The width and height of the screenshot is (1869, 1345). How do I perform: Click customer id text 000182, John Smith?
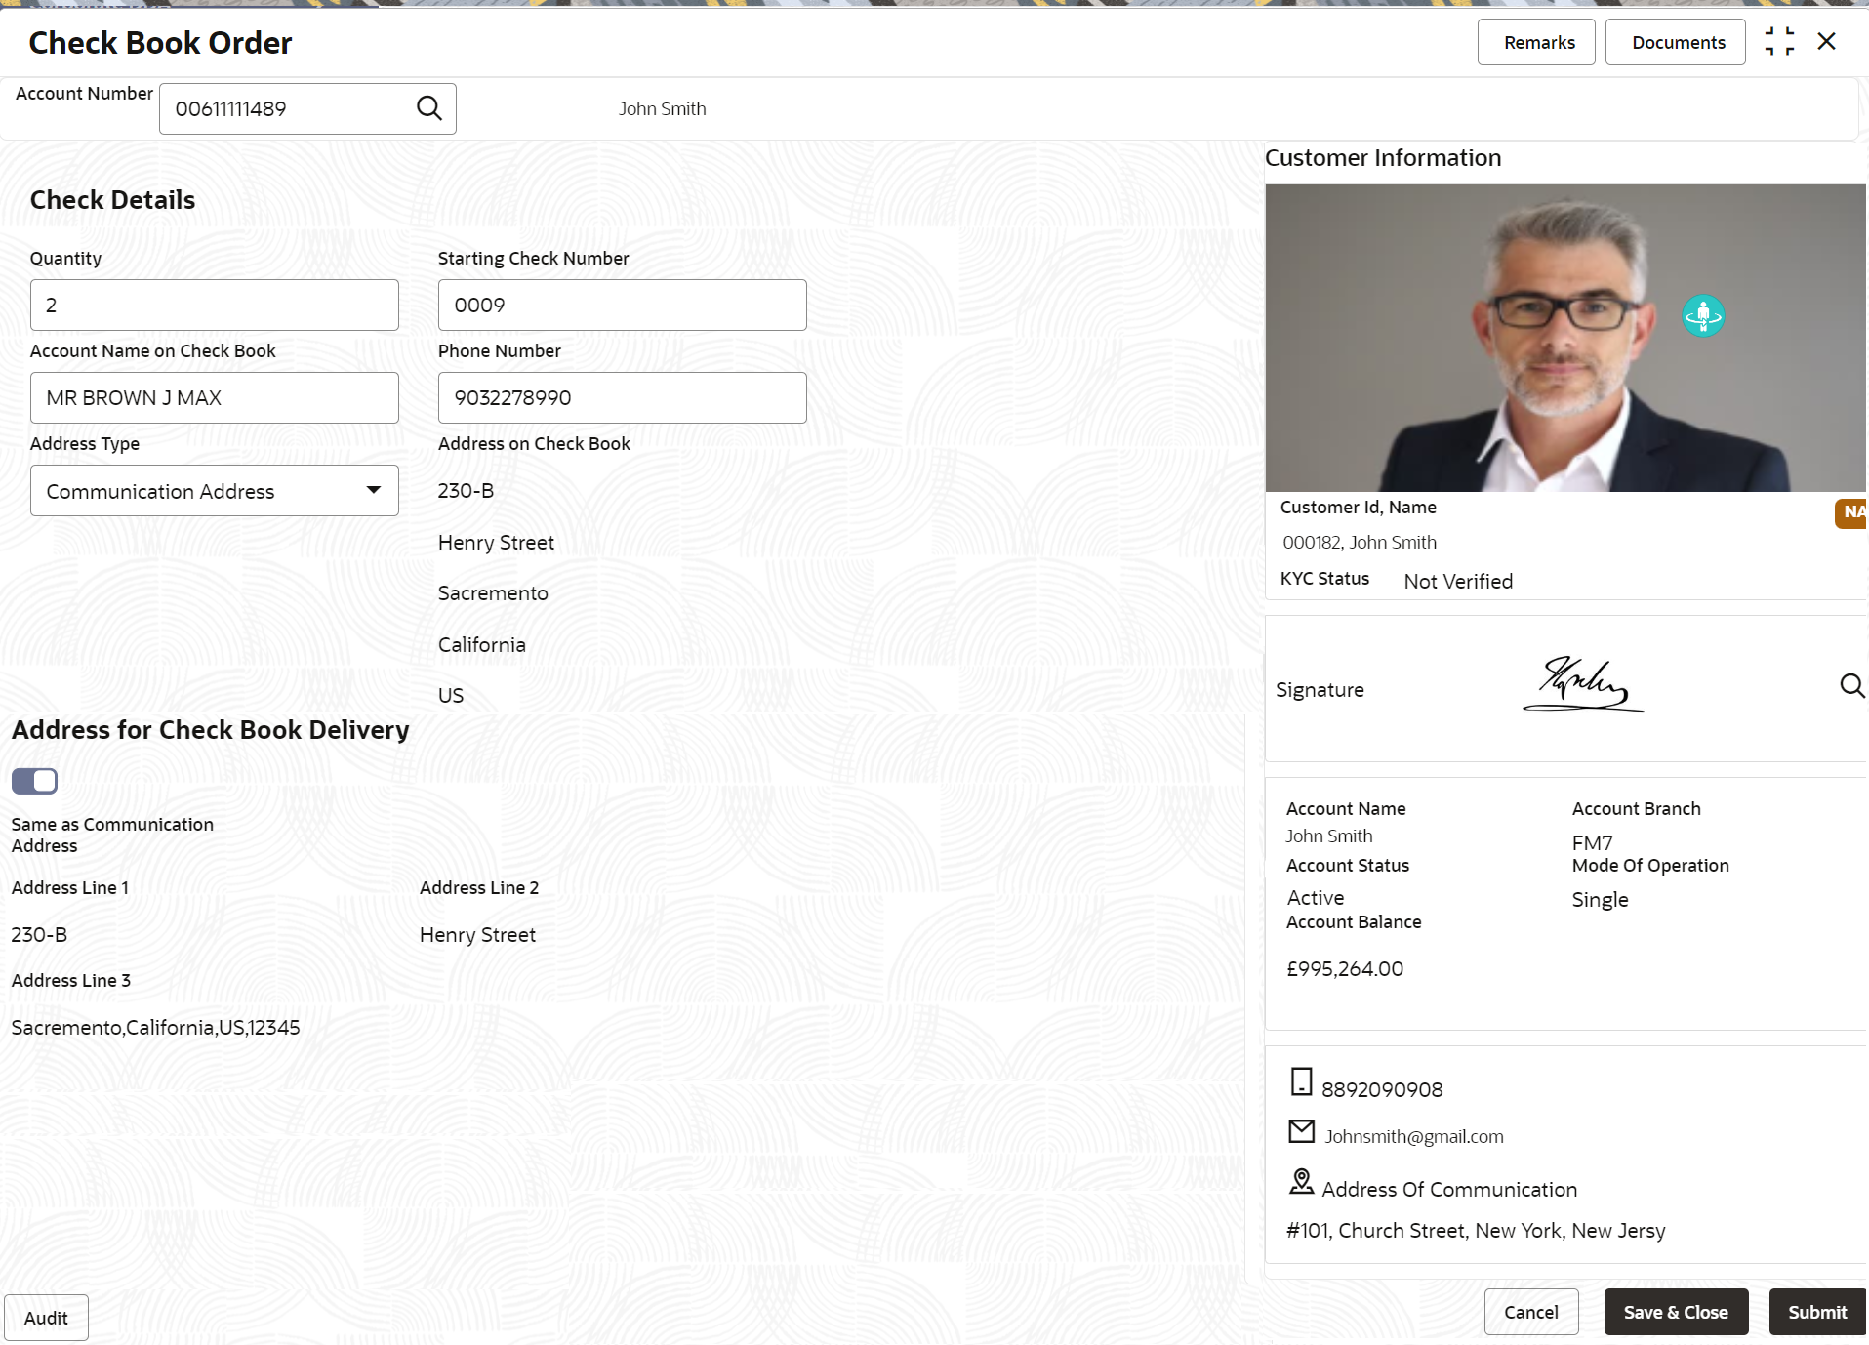[x=1360, y=542]
